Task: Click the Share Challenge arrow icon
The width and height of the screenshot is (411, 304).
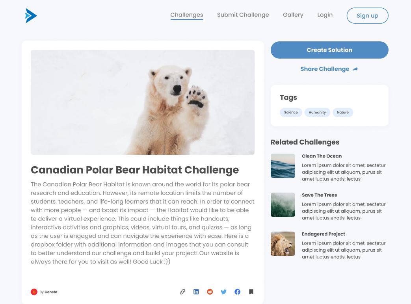Action: [355, 69]
